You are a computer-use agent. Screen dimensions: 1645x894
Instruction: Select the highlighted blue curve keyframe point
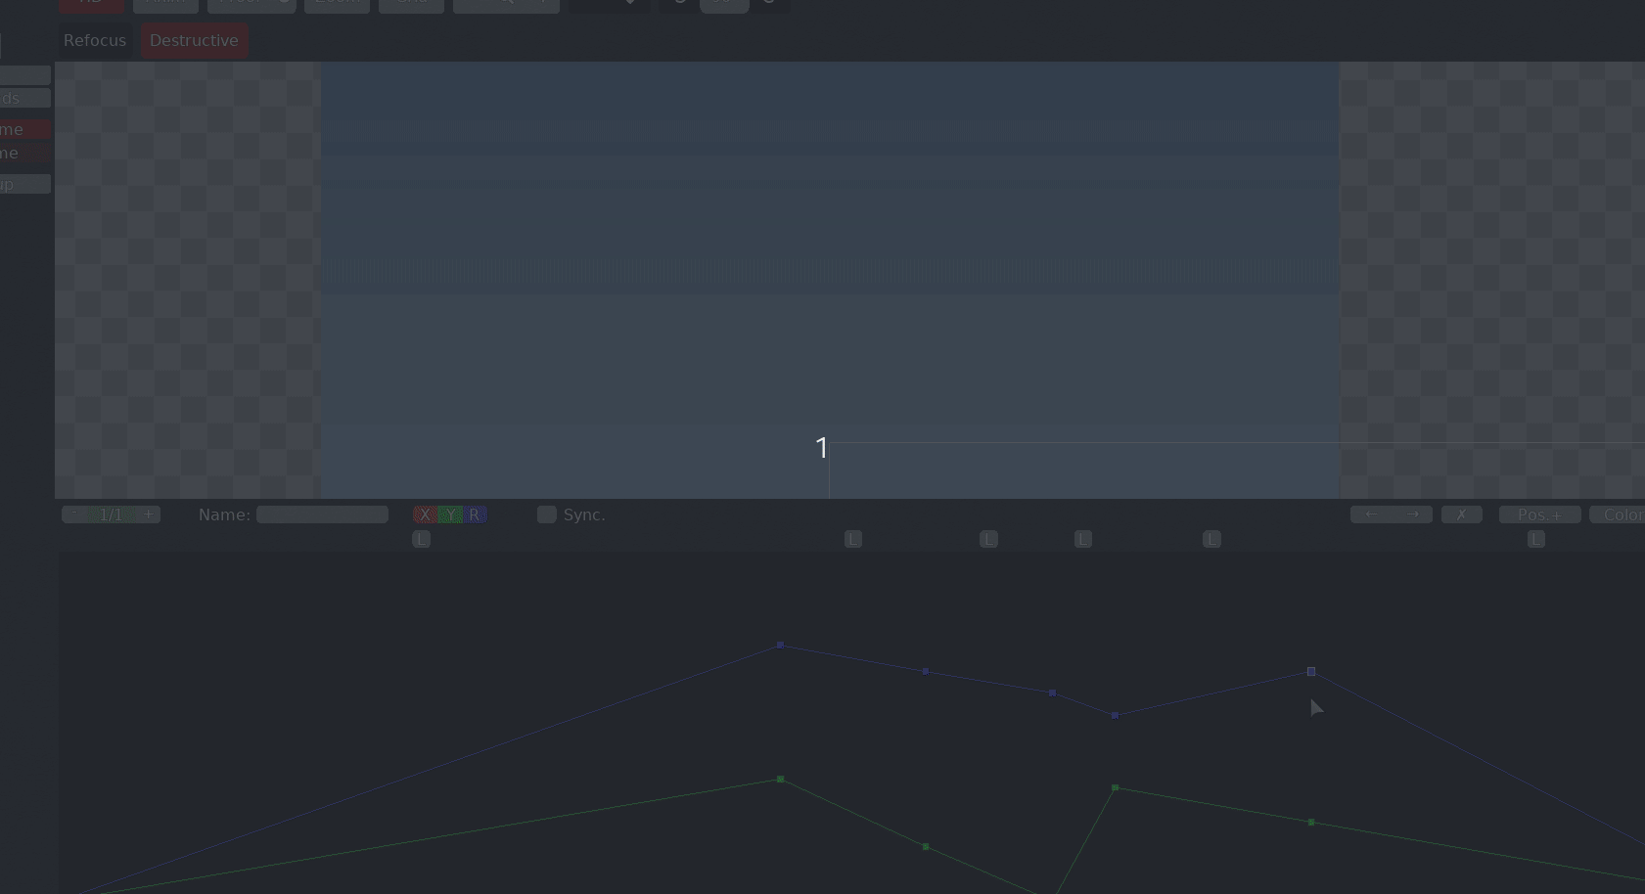tap(1311, 671)
